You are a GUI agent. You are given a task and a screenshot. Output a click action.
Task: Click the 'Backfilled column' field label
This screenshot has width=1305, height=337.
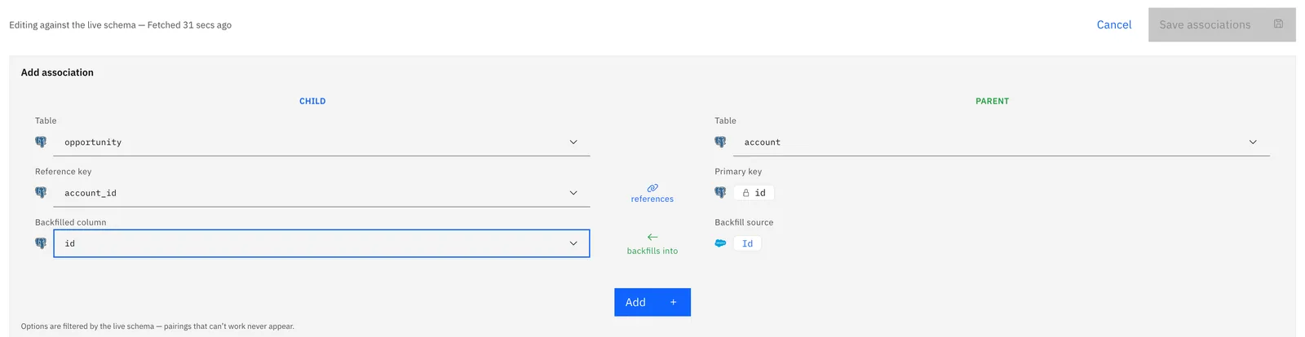(71, 222)
